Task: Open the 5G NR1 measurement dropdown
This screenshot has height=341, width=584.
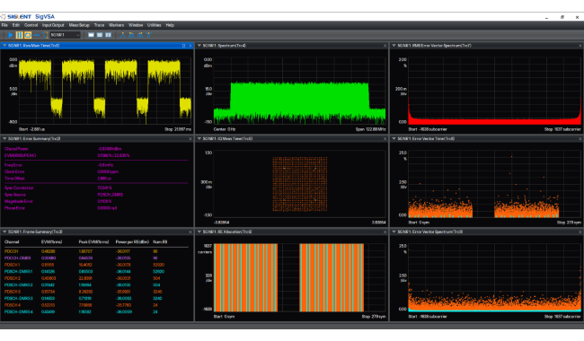Action: point(66,35)
